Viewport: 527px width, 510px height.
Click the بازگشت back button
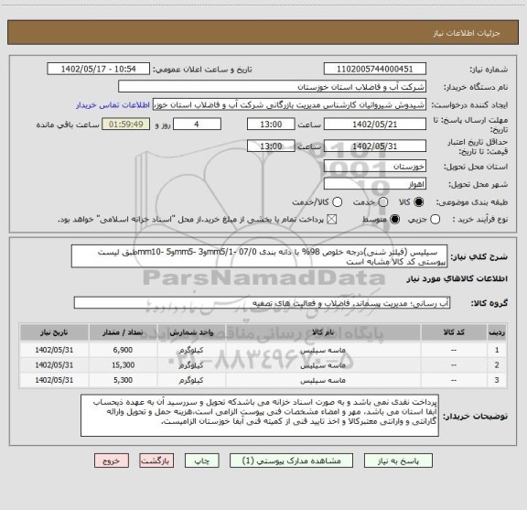tap(156, 461)
